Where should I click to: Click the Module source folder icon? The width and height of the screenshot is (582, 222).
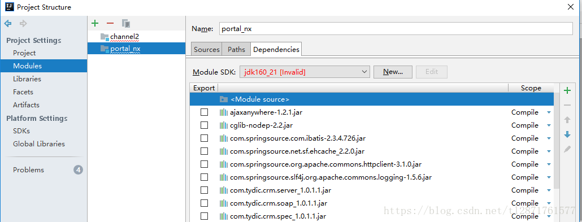[223, 99]
